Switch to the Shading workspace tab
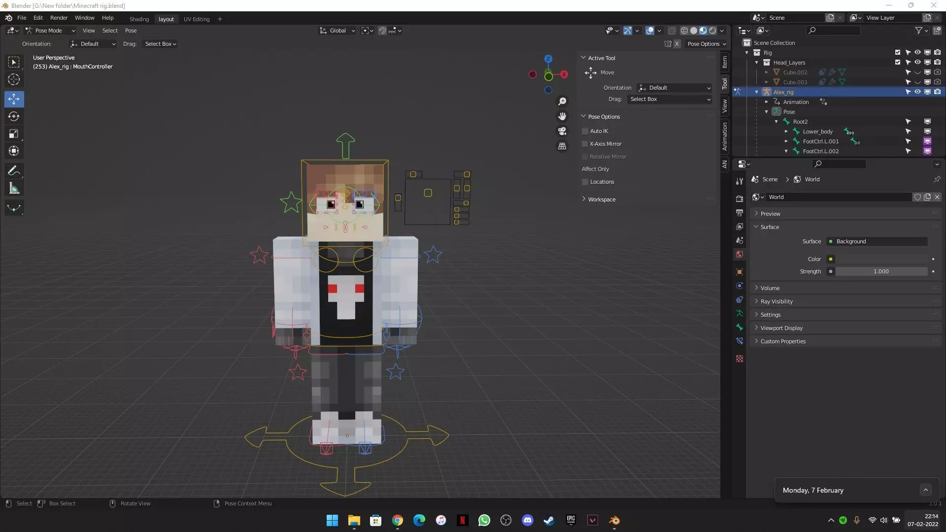946x532 pixels. (x=139, y=19)
